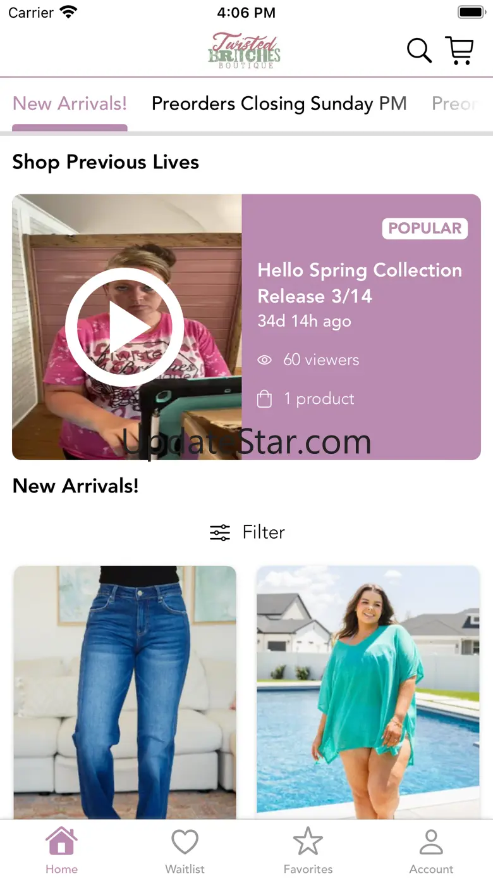Image resolution: width=493 pixels, height=878 pixels.
Task: Open the blue jeans product thumbnail
Action: 125,693
